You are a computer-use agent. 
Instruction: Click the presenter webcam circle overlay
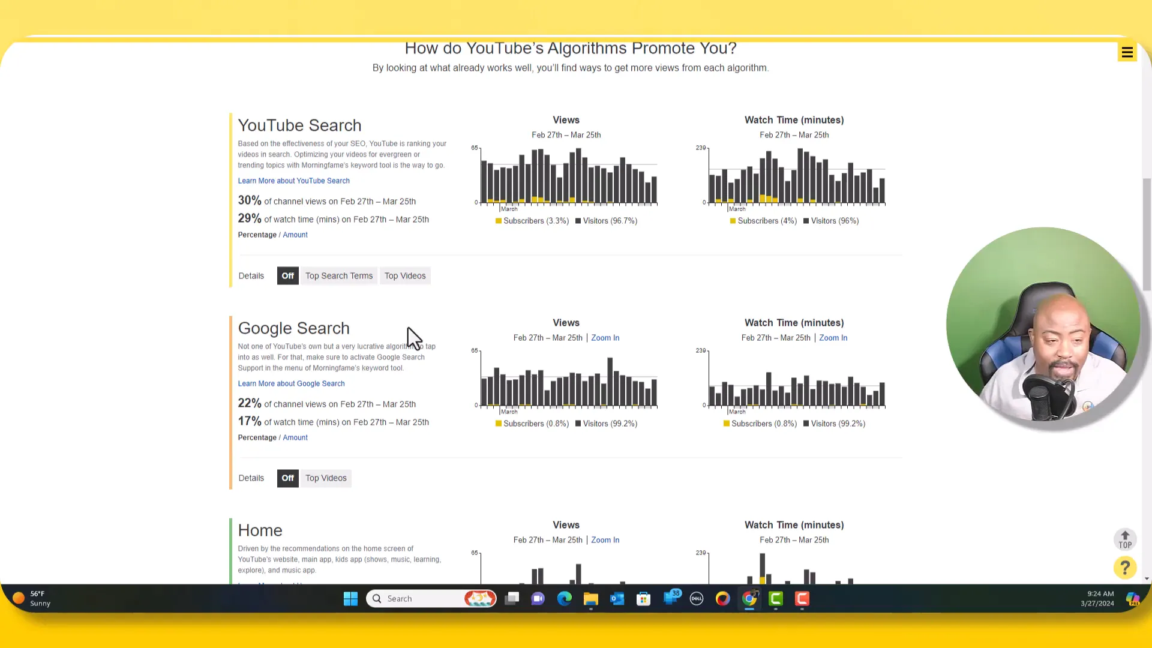[1043, 324]
